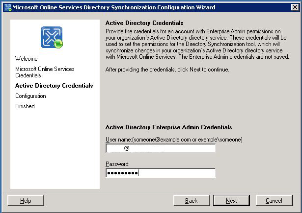Click the Active Directory Credentials page heading
The image size is (302, 213).
click(144, 23)
